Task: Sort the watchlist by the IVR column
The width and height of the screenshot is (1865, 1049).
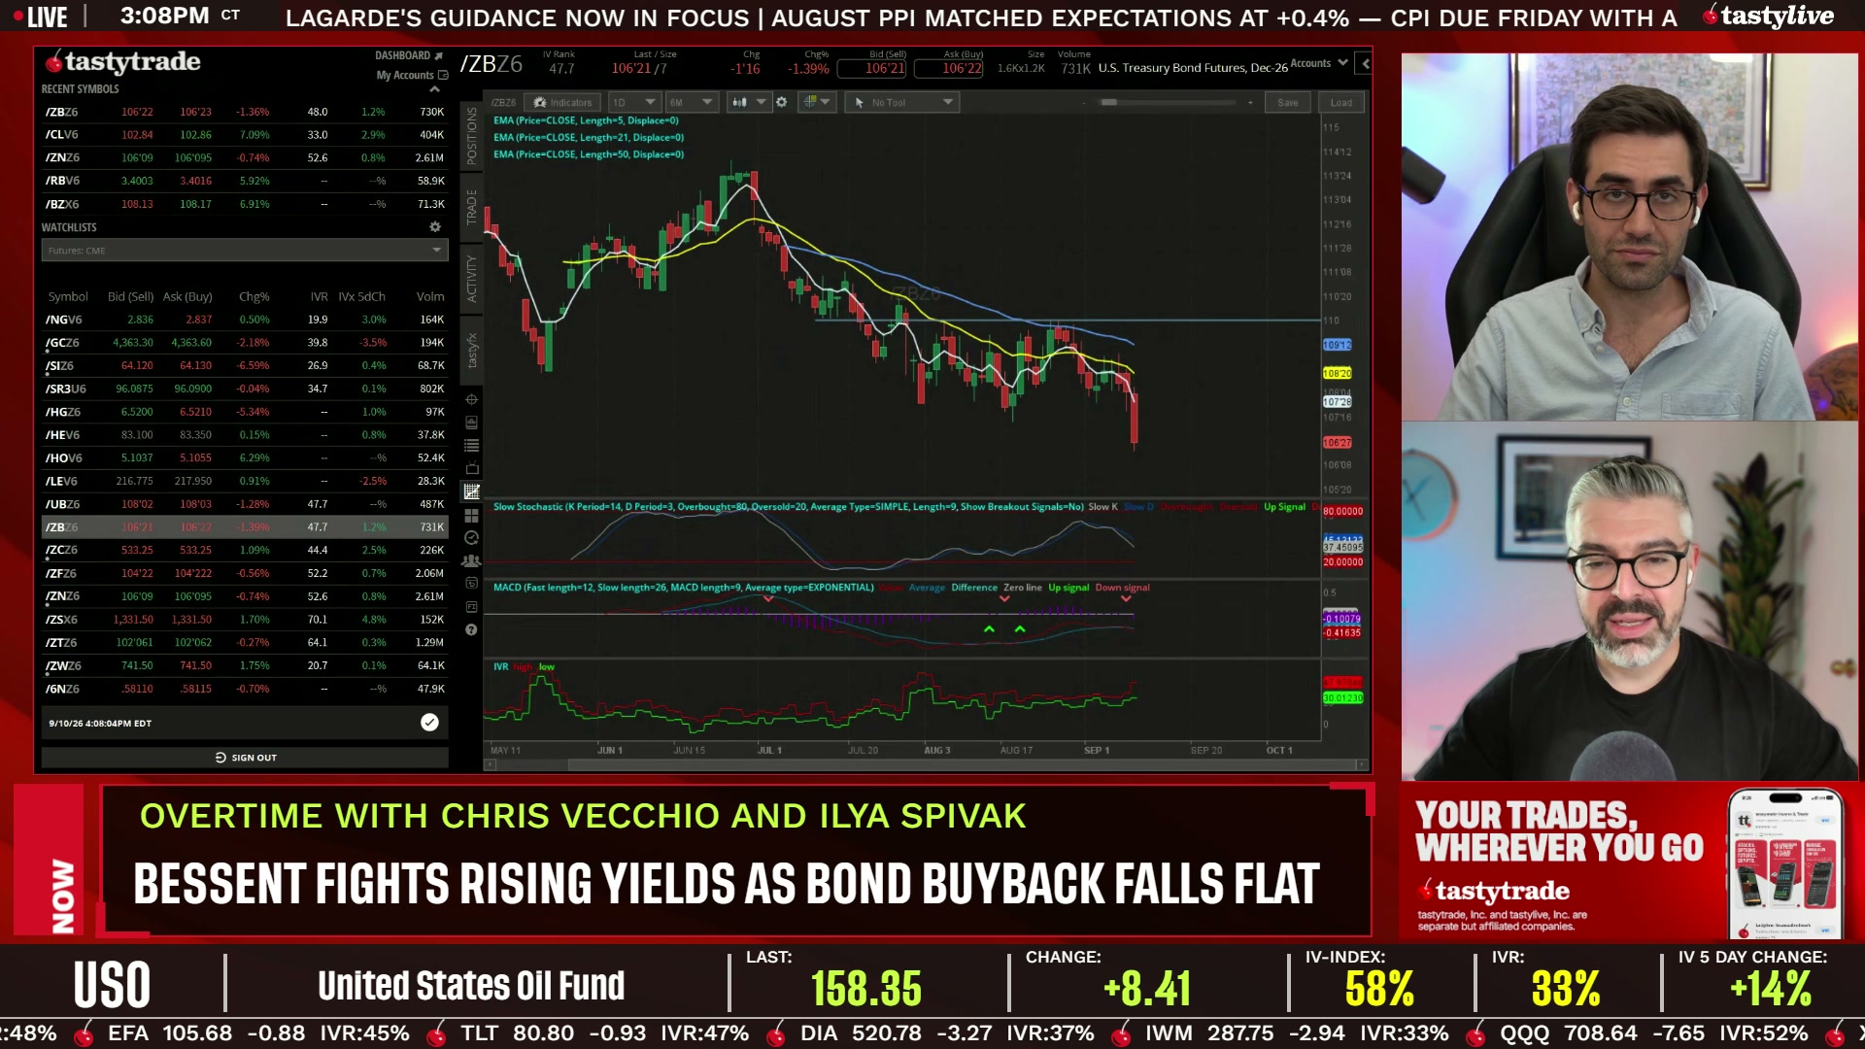Action: 319,296
